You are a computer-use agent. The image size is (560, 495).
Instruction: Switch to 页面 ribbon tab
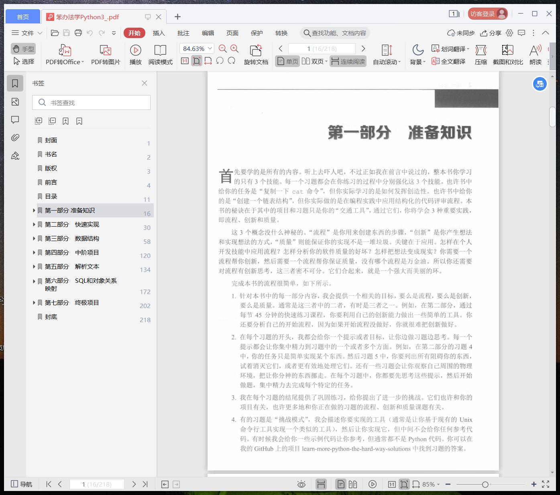point(232,33)
